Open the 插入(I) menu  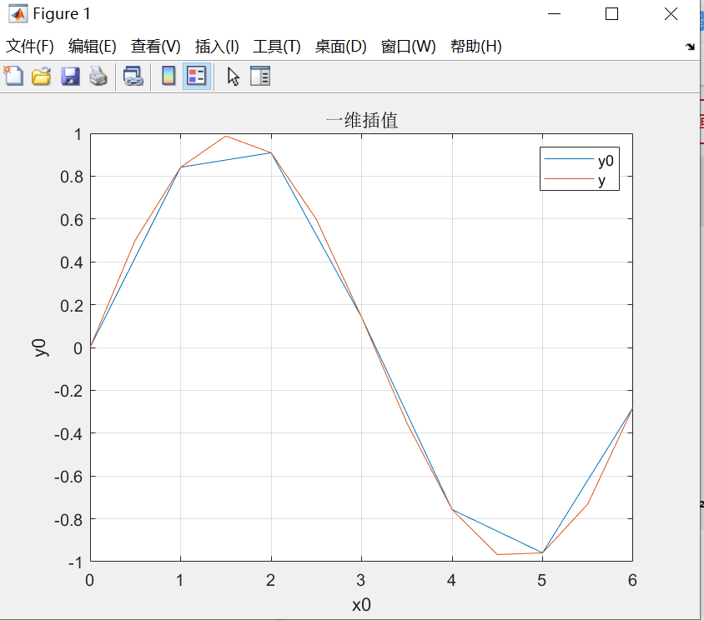click(x=217, y=47)
